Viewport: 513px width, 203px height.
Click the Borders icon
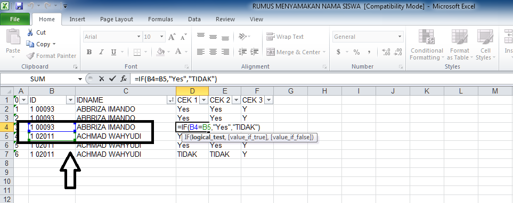[x=137, y=52]
